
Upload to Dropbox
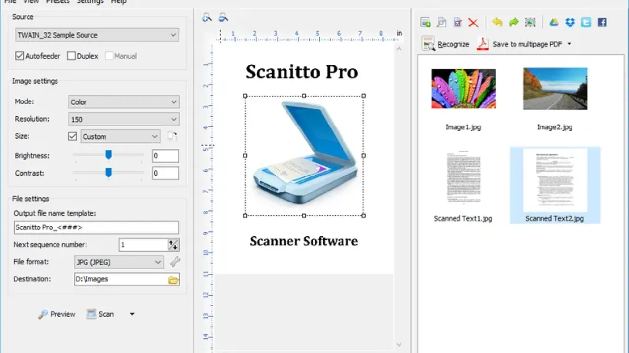570,22
